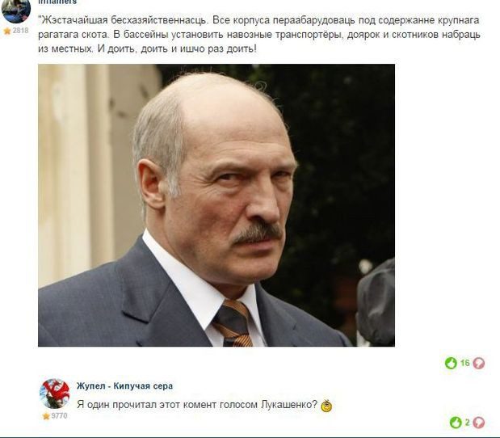Screen dimensions: 500x438
Task: Click the last comment line ending доить!
Action: click(x=147, y=49)
